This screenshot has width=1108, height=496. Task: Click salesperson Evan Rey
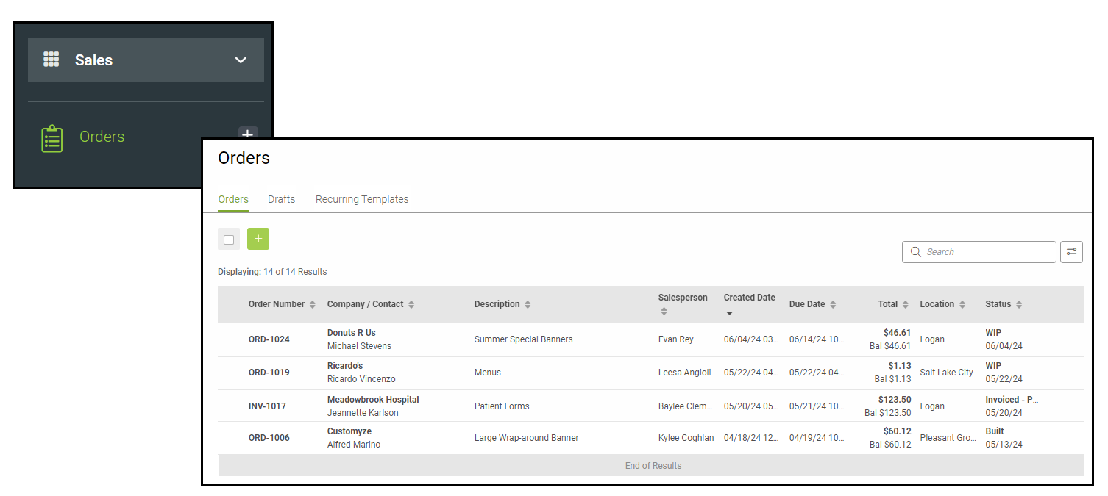676,339
